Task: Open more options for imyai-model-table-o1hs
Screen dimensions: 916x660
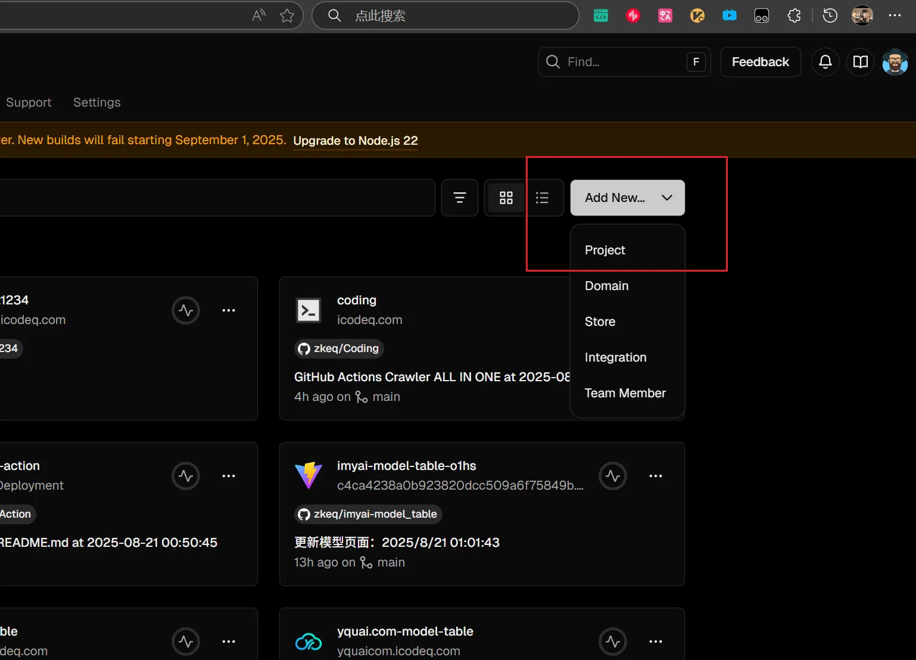Action: tap(656, 476)
